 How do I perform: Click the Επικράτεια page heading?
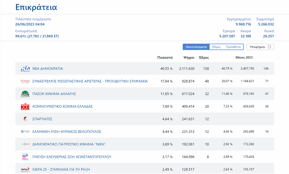[36, 7]
